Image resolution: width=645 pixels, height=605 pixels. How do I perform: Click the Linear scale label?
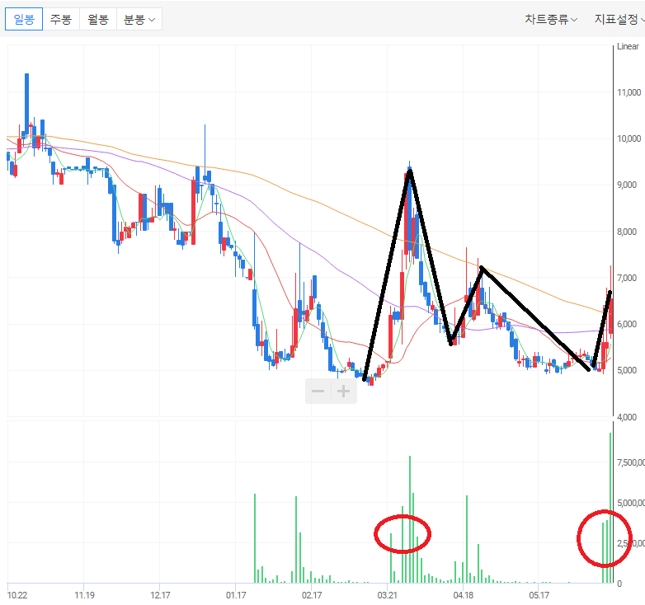[x=628, y=46]
